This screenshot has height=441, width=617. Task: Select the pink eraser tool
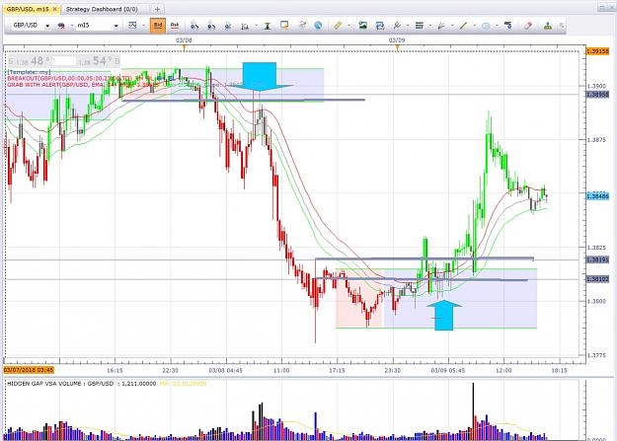pos(528,26)
